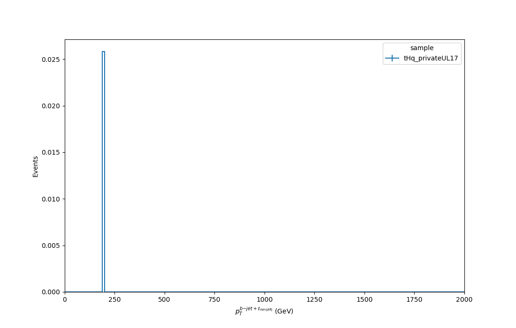Screen dimensions: 516x328
Task: Click the x-axis tick label 750
Action: point(214,299)
